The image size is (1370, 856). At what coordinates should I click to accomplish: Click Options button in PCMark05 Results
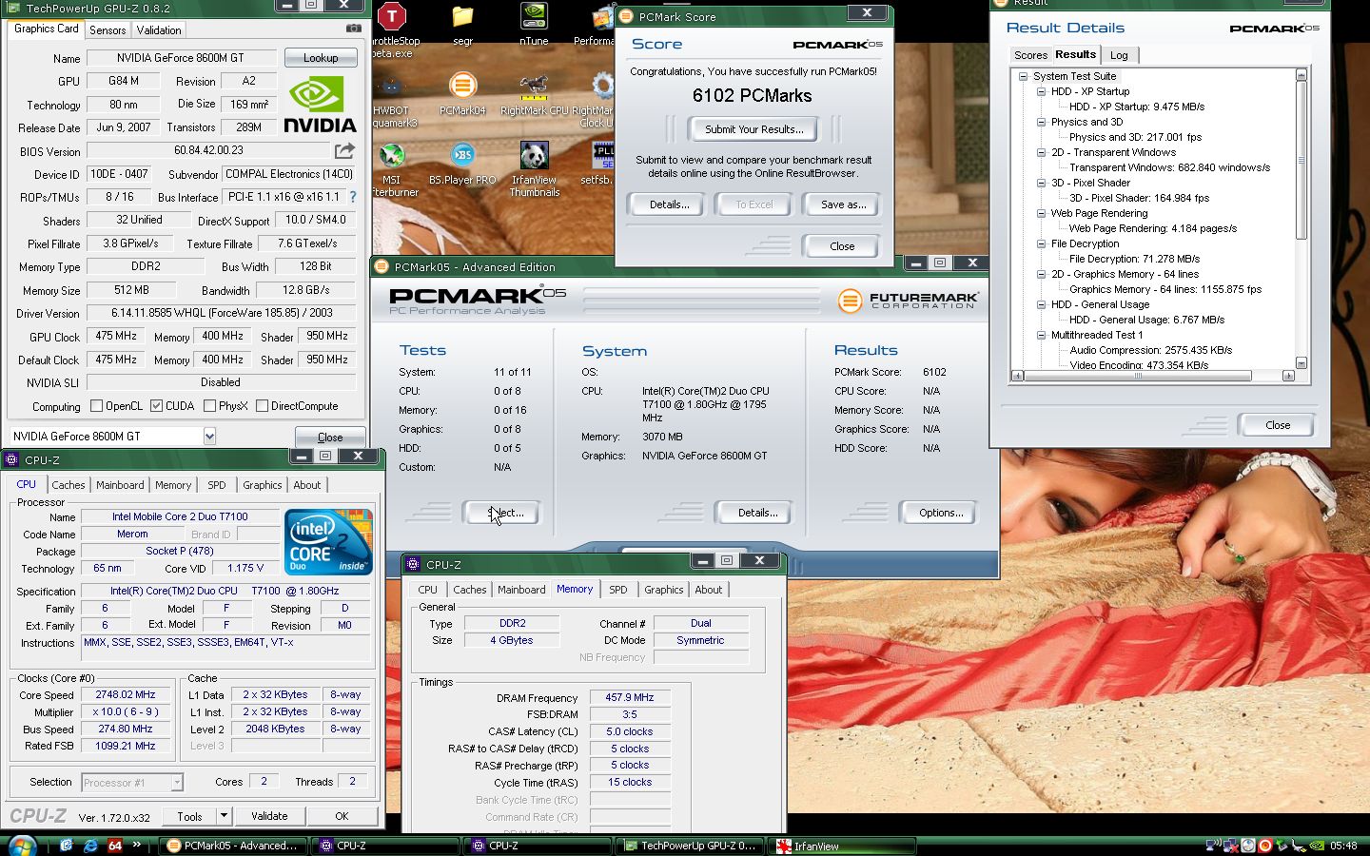[x=941, y=513]
